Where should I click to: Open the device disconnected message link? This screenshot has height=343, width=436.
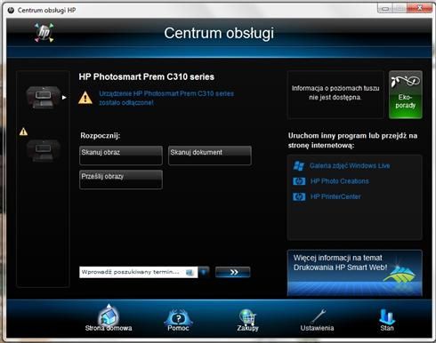coord(166,98)
